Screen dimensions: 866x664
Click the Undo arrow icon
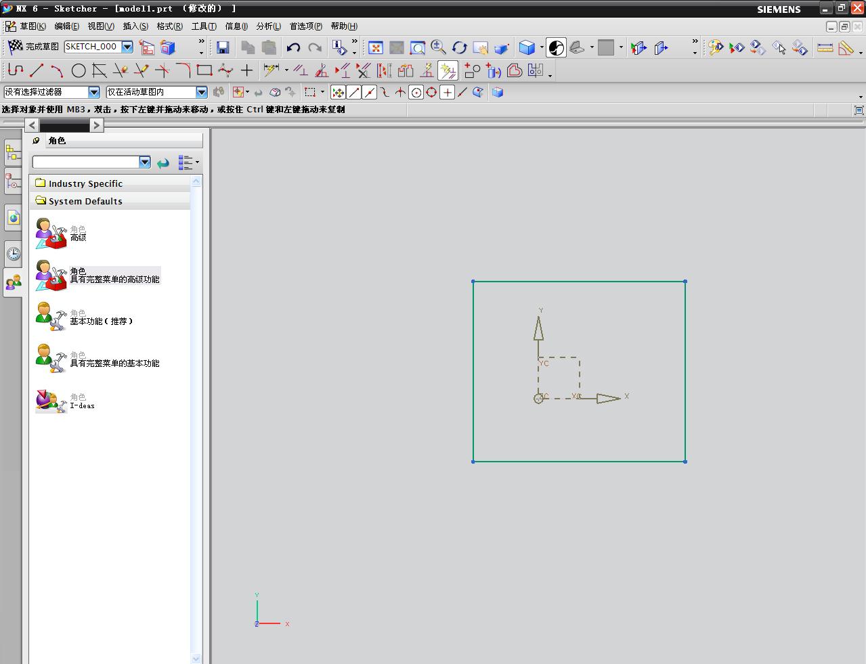click(x=293, y=47)
